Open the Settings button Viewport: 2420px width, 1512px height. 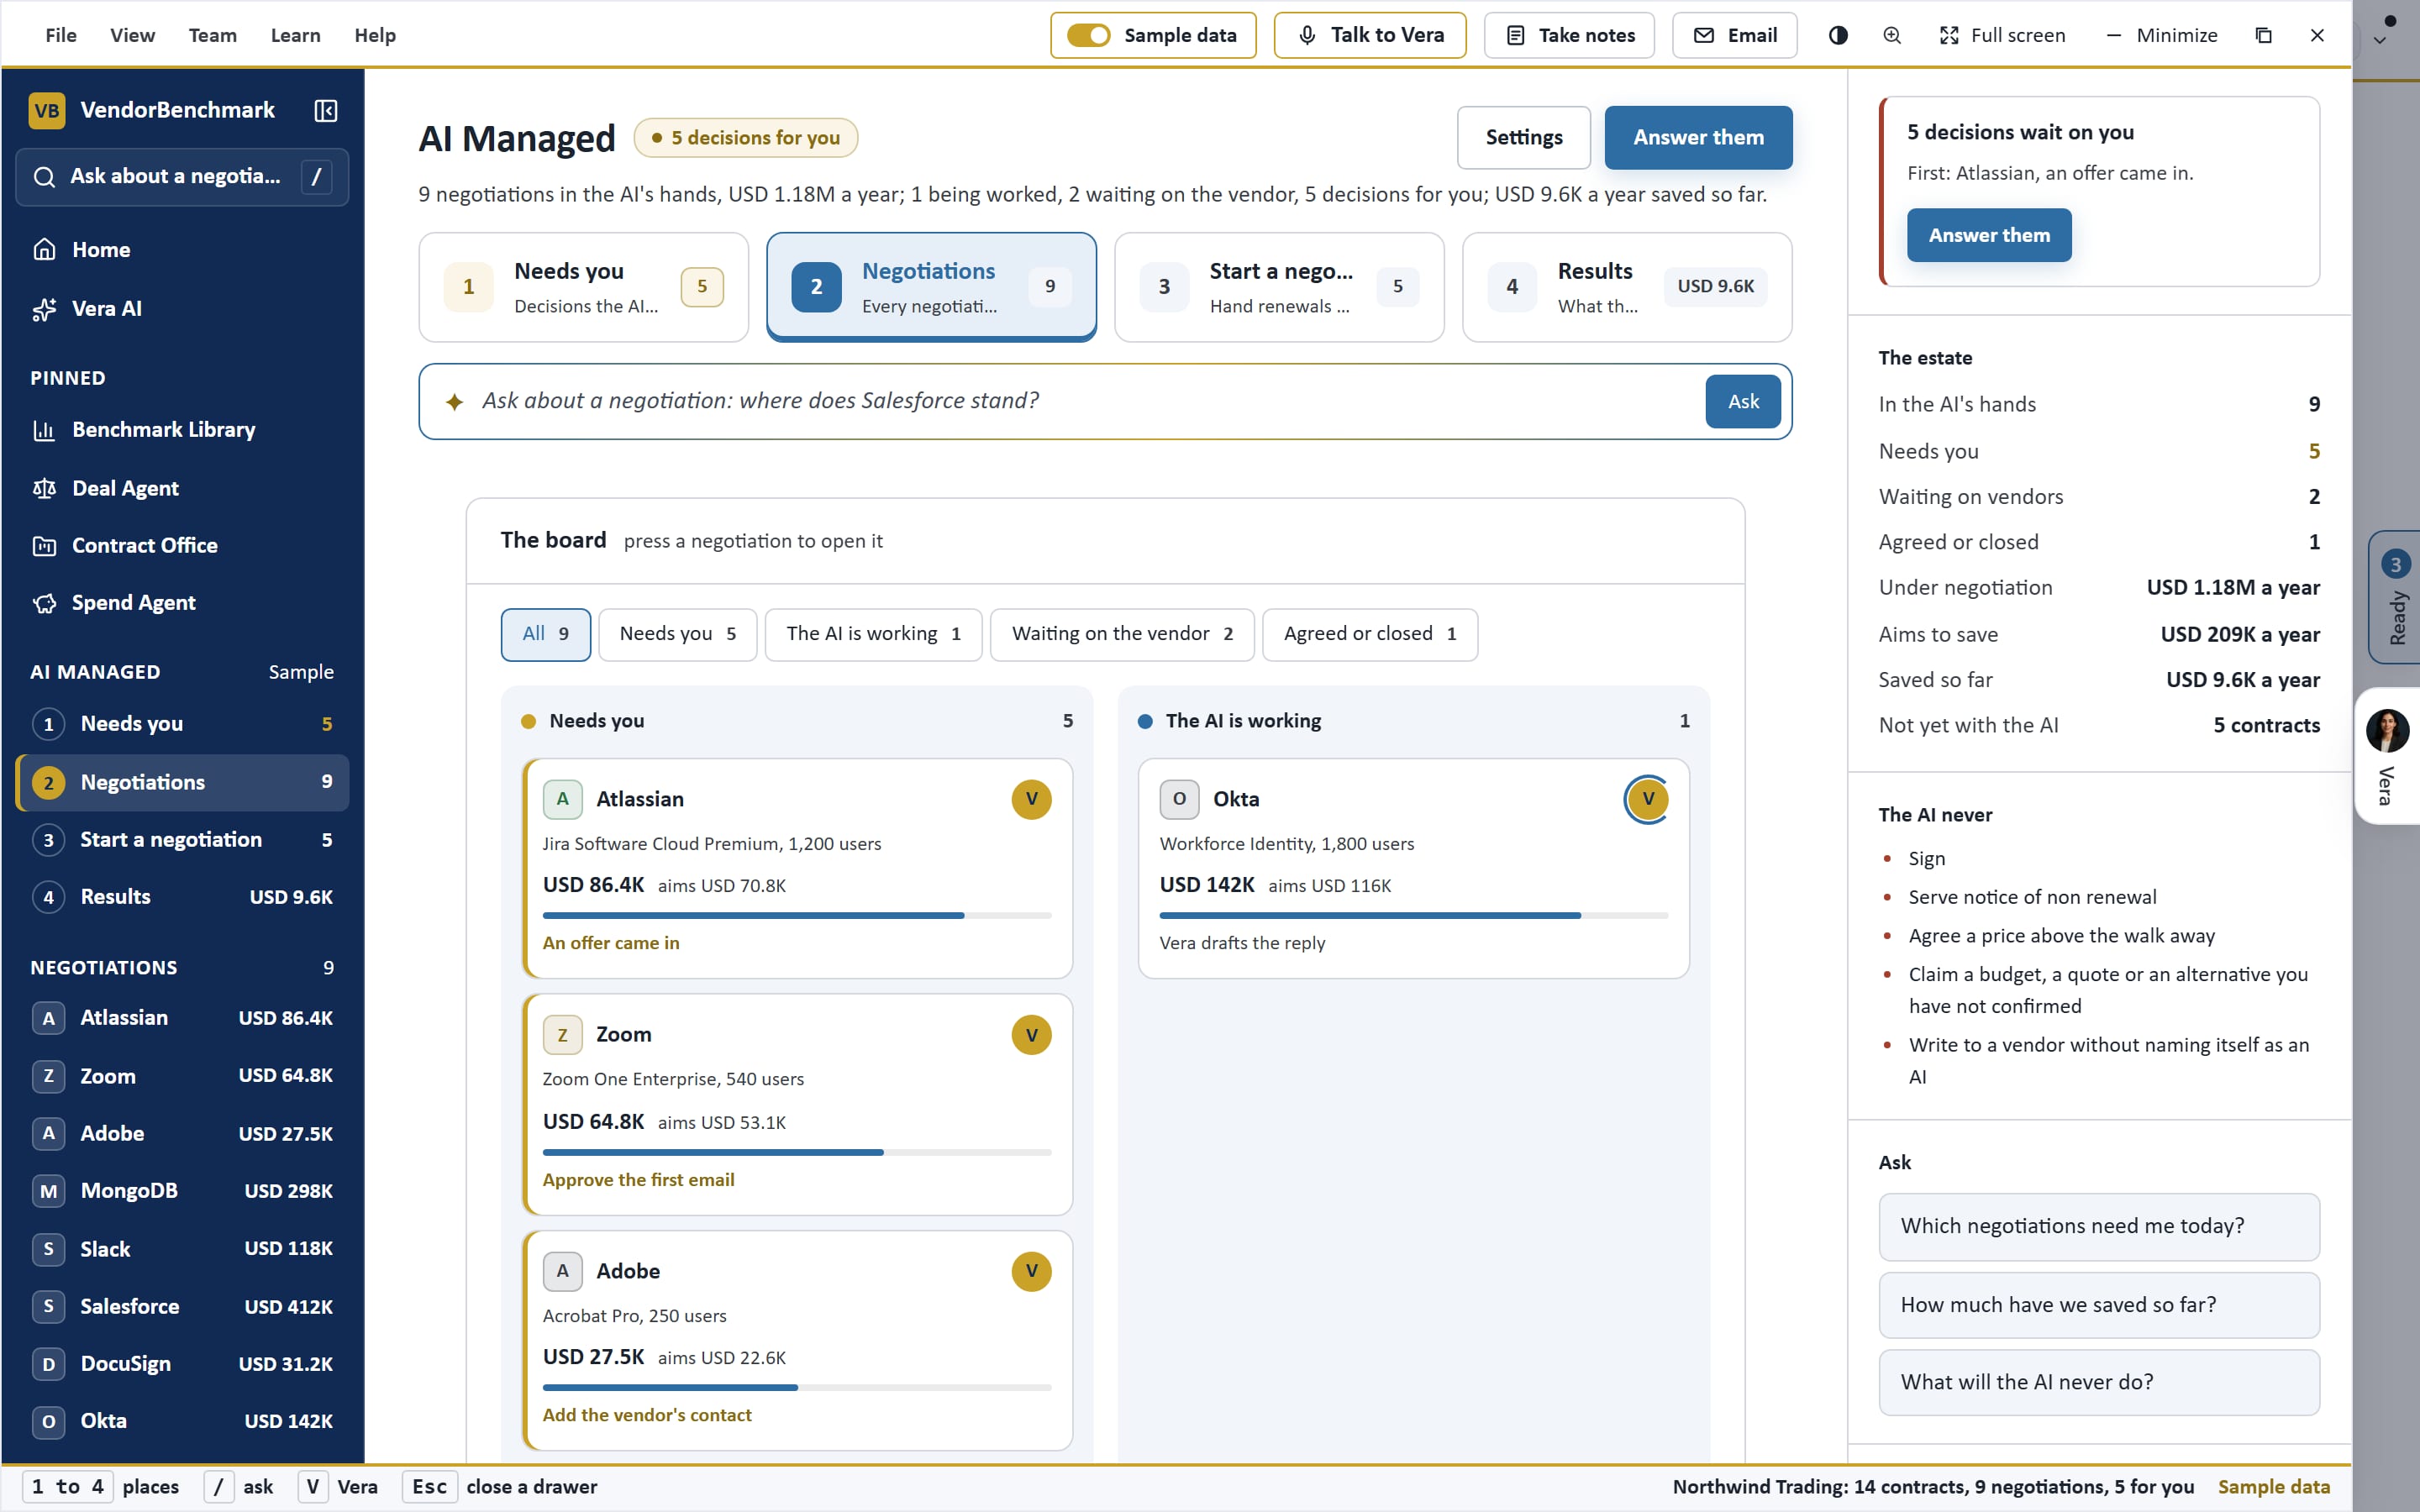(x=1523, y=138)
